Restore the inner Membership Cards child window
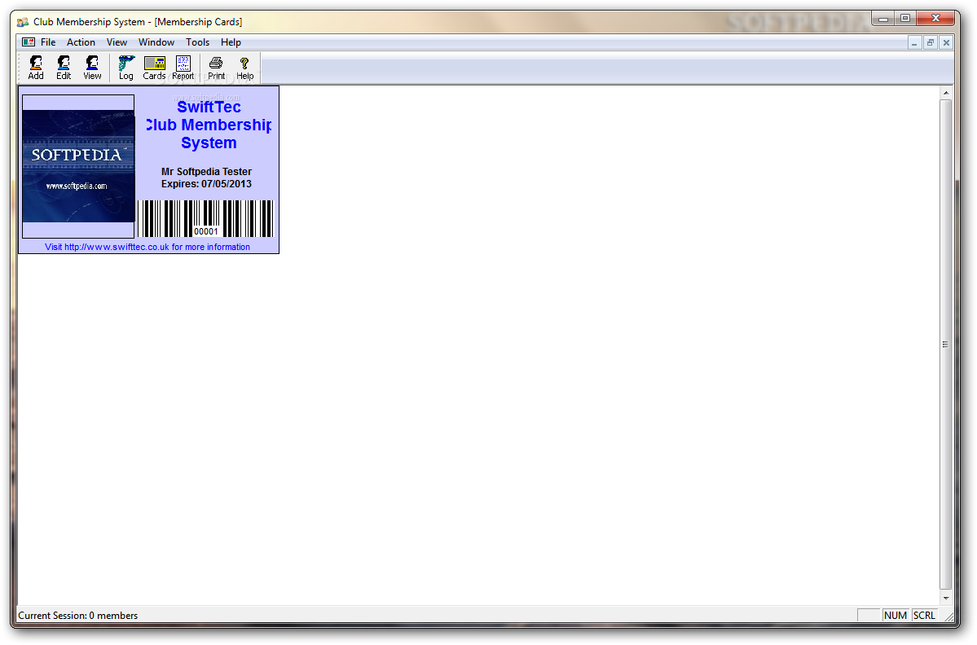The width and height of the screenshot is (977, 645). tap(931, 42)
